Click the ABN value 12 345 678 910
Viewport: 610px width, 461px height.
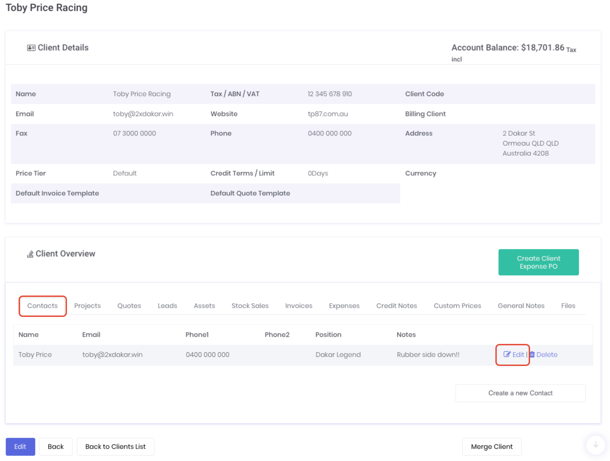(x=330, y=94)
